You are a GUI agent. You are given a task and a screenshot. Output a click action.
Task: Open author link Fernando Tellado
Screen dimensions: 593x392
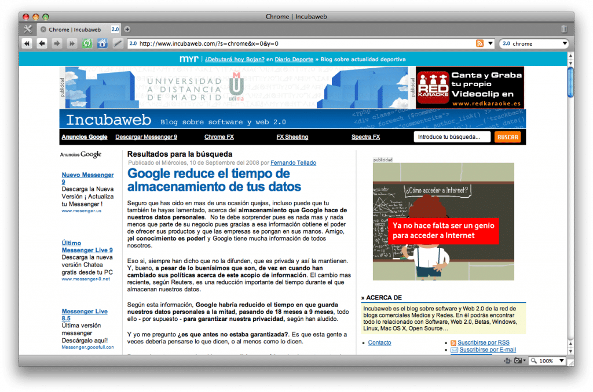293,163
